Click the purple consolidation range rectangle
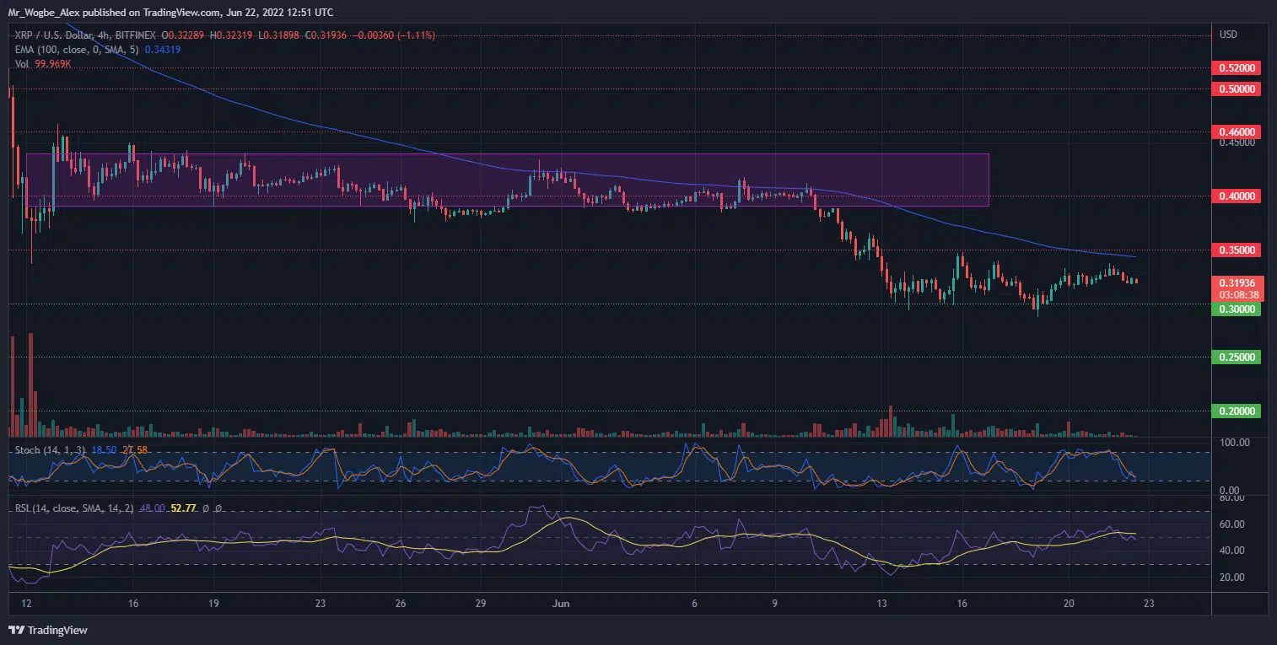The height and width of the screenshot is (645, 1277). coord(506,180)
